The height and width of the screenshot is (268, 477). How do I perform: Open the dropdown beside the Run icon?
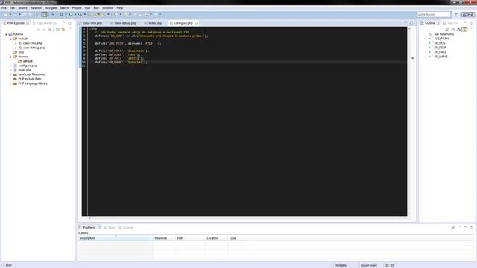tap(75, 14)
